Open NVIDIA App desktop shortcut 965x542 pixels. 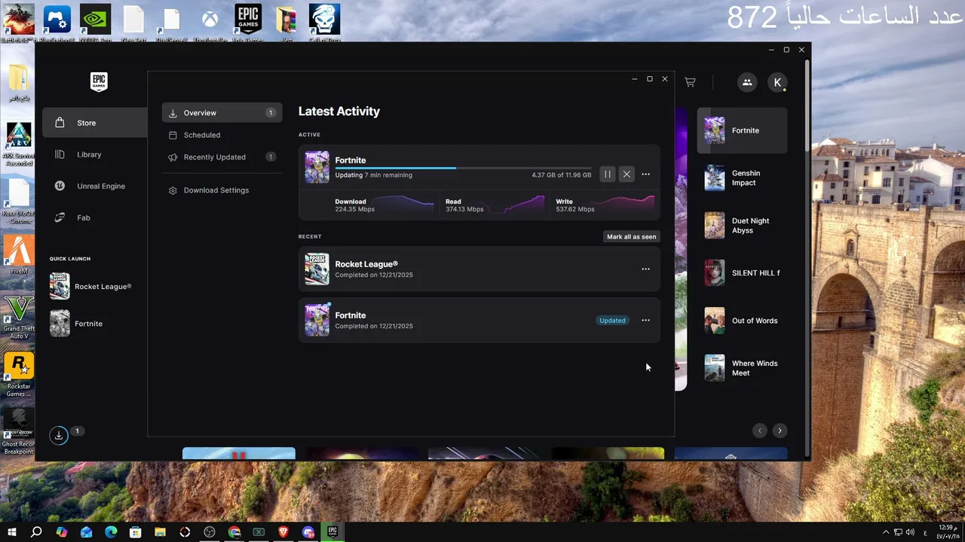(96, 23)
